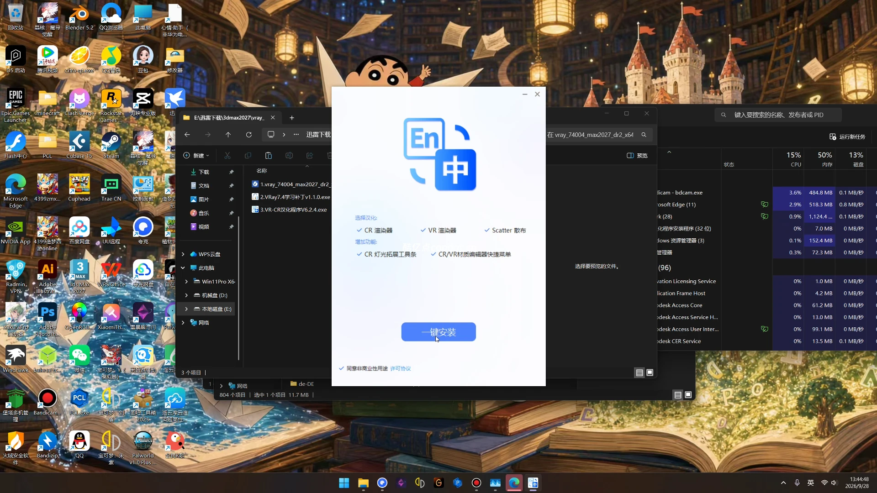The height and width of the screenshot is (493, 877).
Task: Open the Blender 5.2 desktop icon
Action: point(79,17)
